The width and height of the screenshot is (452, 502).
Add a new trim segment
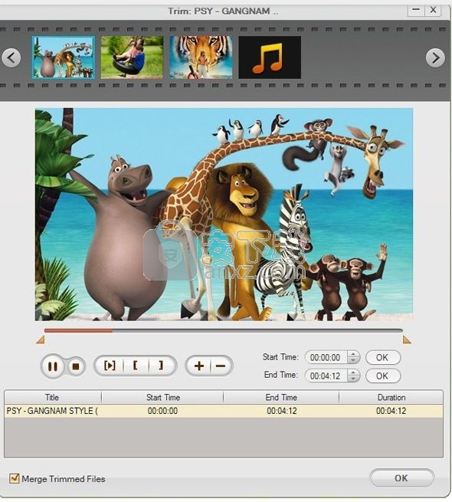coord(198,366)
